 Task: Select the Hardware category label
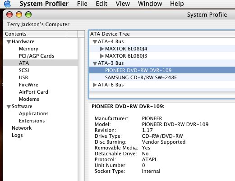pos(23,41)
